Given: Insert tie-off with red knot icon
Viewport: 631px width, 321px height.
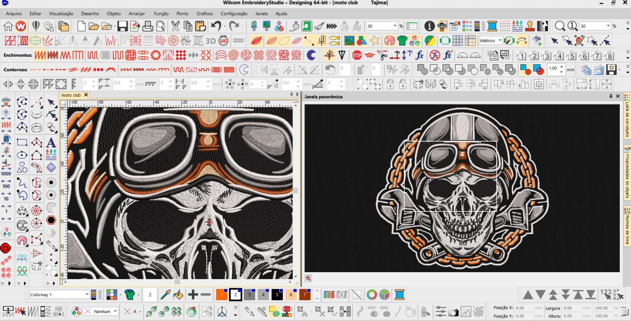Looking at the screenshot, I should pyautogui.click(x=370, y=55).
